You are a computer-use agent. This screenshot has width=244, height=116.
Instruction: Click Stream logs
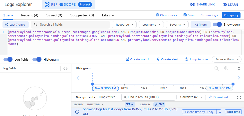(x=209, y=15)
